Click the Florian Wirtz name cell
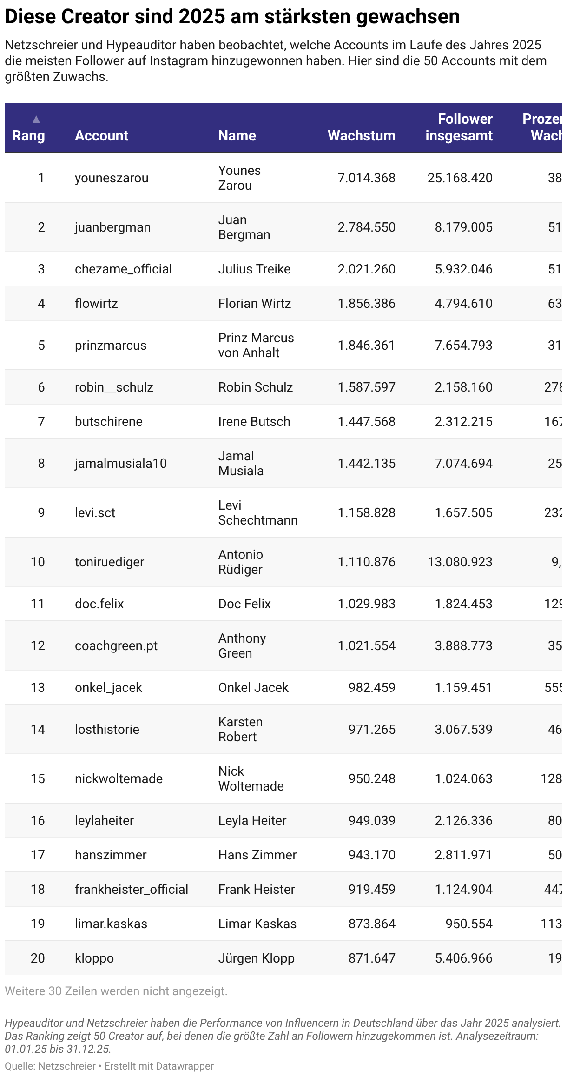This screenshot has width=567, height=1077. 255,303
